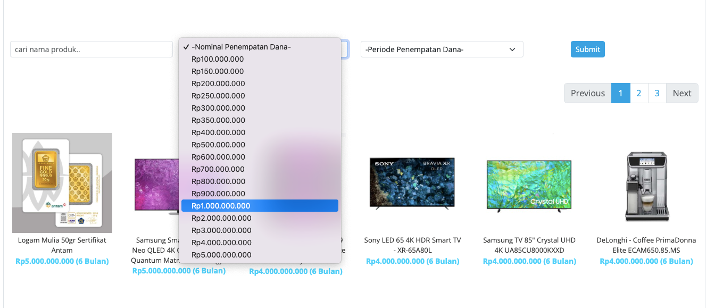
Task: Click the product name search field
Action: (x=92, y=49)
